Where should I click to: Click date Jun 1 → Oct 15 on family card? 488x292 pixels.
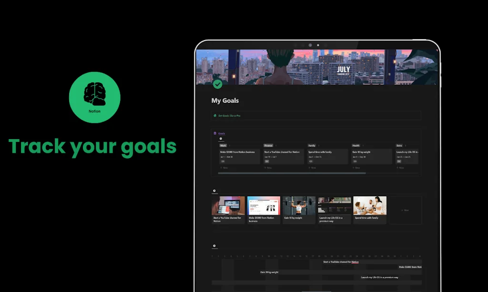[x=315, y=157]
